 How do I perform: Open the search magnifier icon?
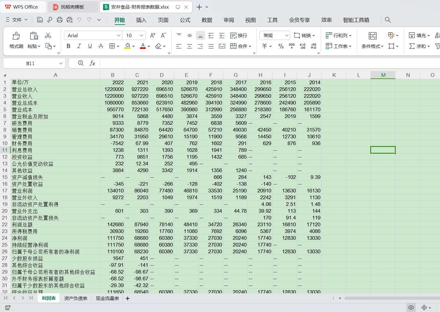[388, 20]
